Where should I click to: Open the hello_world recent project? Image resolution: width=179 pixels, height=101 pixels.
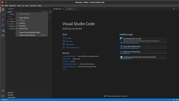pyautogui.click(x=67, y=59)
